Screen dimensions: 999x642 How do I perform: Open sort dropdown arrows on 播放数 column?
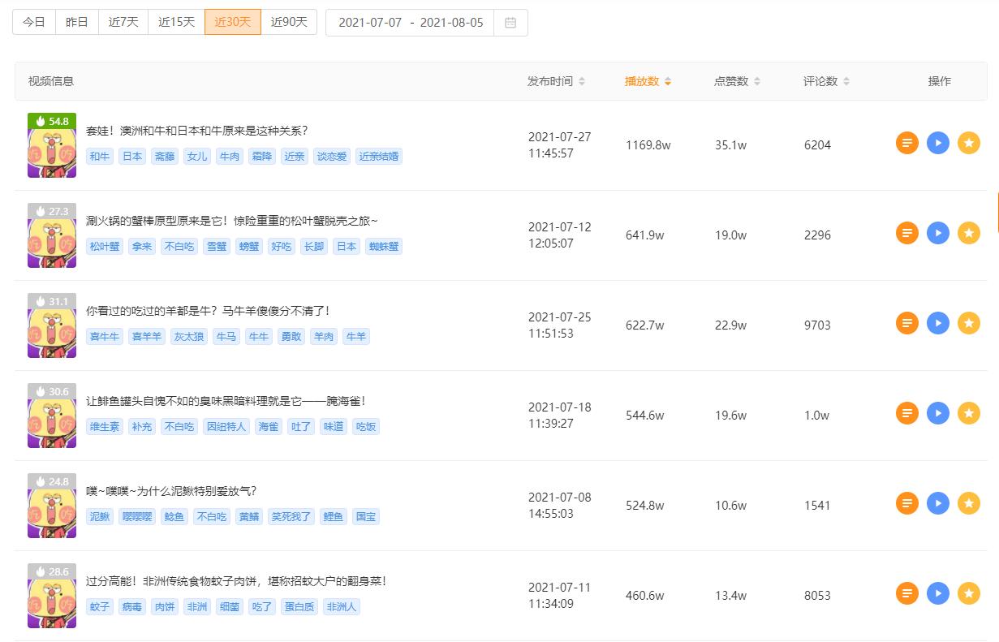tap(669, 80)
